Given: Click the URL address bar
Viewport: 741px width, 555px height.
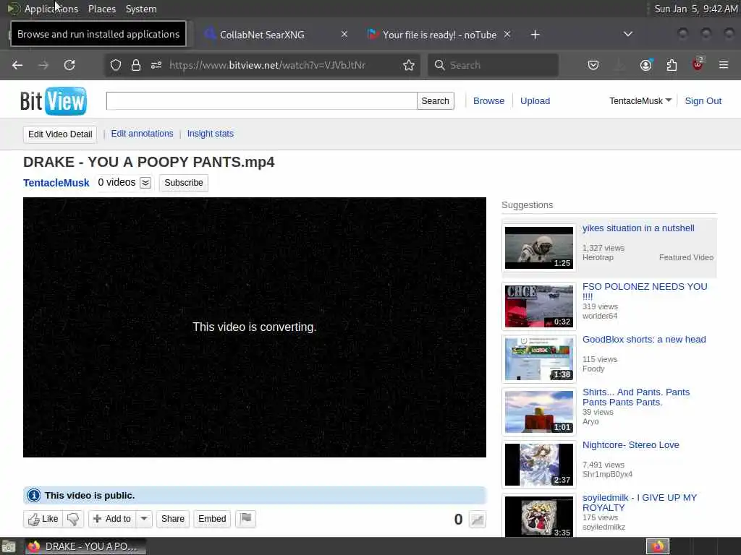Looking at the screenshot, I should tap(267, 65).
